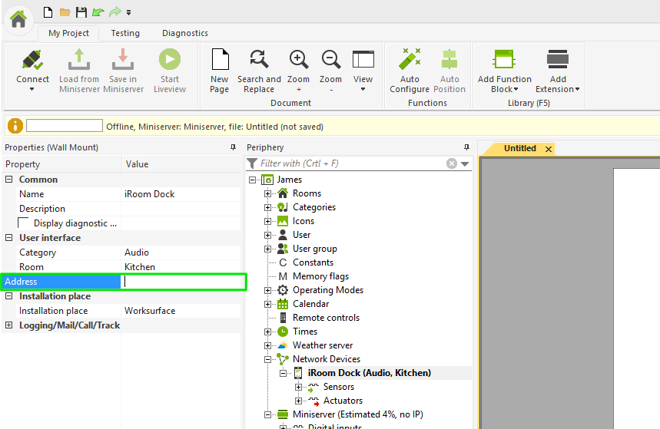Click Save in Miniserver
Viewport: 660px width, 429px height.
click(x=123, y=71)
